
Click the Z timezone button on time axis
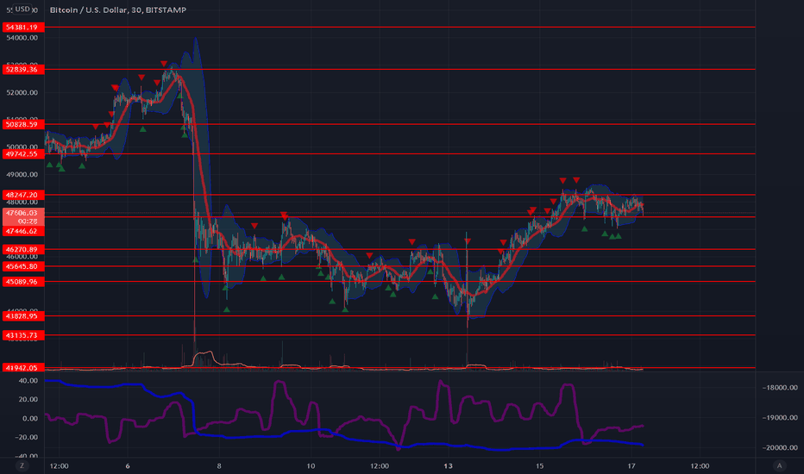22,465
